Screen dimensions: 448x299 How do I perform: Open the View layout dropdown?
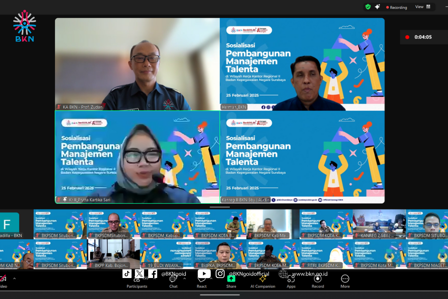tap(422, 7)
